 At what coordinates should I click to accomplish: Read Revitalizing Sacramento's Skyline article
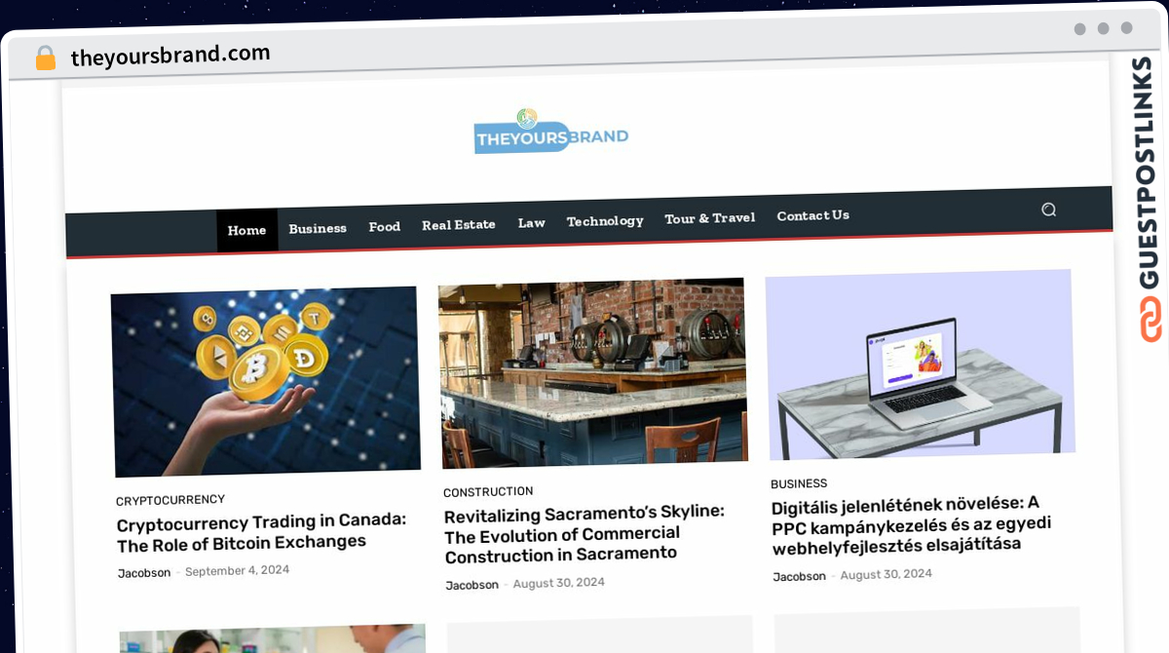coord(584,533)
